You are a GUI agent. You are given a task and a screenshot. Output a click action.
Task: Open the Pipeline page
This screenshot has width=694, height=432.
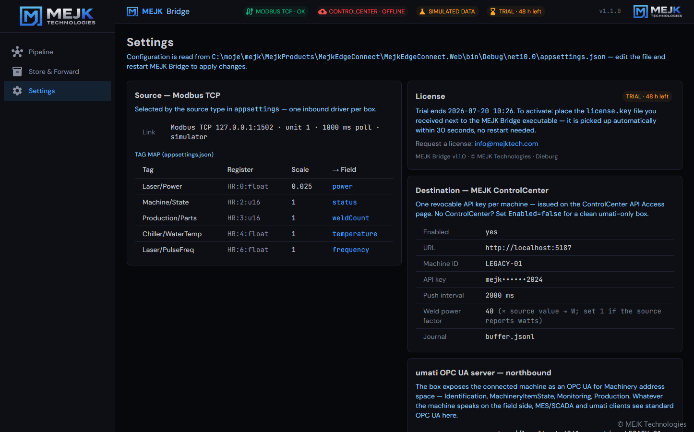point(57,52)
